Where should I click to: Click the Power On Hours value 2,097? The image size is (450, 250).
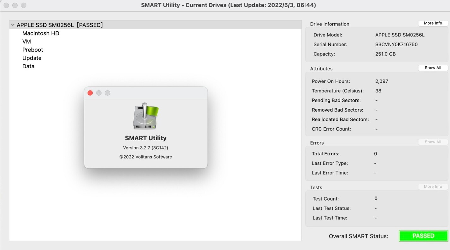(x=382, y=81)
